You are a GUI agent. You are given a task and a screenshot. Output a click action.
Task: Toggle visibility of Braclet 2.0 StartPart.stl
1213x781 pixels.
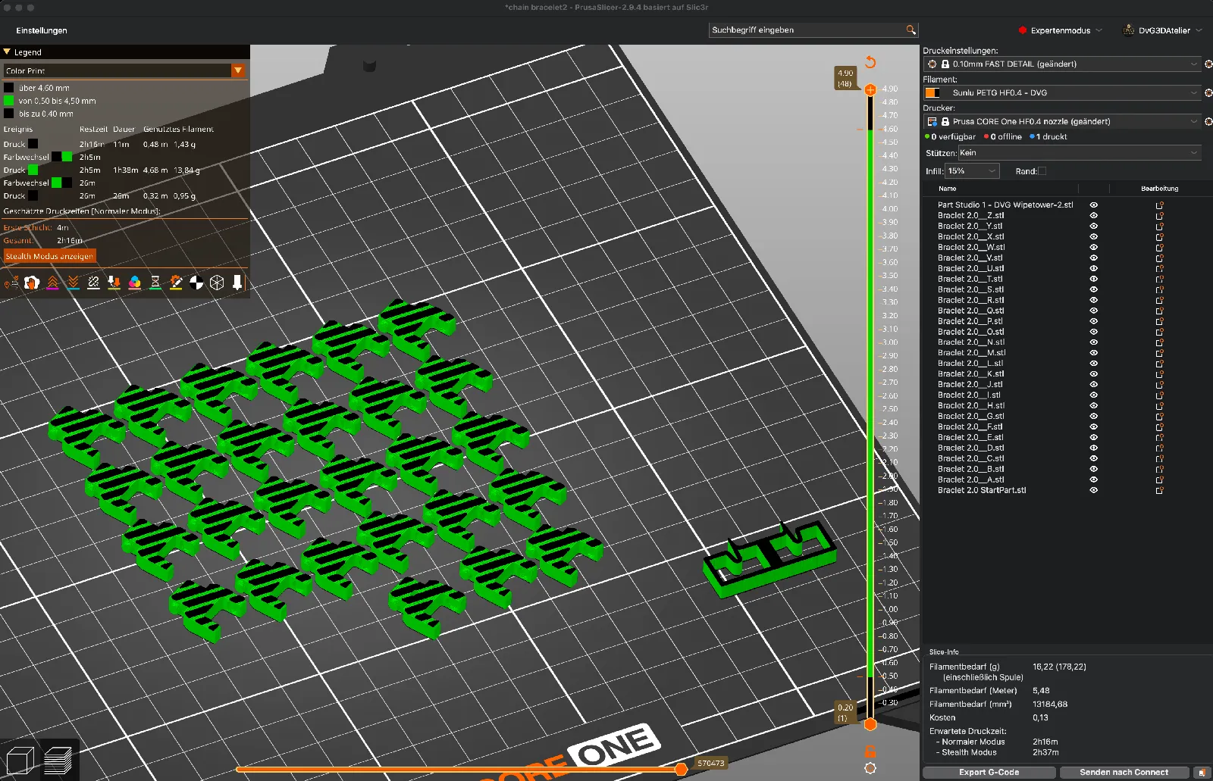tap(1093, 490)
